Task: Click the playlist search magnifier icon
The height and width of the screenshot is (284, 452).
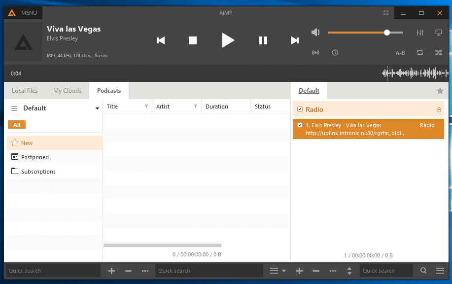Action: point(423,271)
